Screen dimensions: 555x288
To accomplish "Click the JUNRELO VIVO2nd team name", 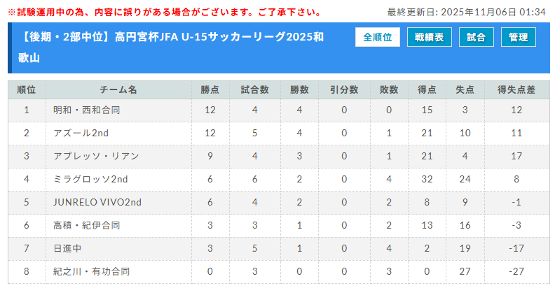I will pyautogui.click(x=97, y=202).
